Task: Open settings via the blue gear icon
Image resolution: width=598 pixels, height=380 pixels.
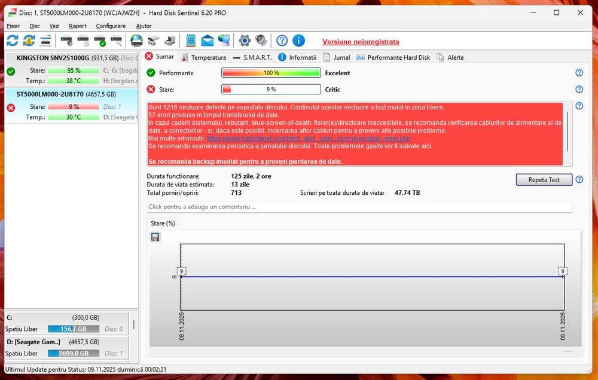Action: coord(245,41)
